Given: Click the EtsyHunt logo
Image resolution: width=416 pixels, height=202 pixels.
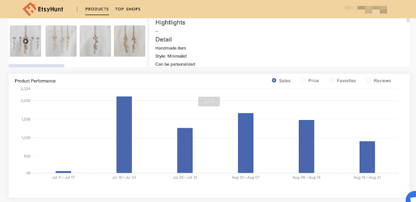Looking at the screenshot, I should point(43,9).
